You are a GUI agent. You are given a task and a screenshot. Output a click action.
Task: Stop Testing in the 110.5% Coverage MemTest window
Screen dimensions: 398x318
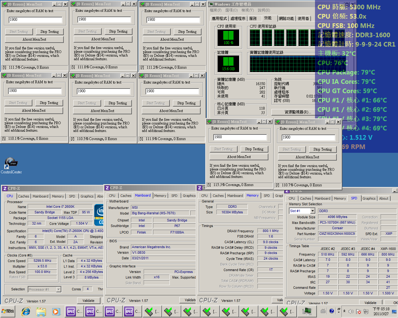click(x=118, y=103)
